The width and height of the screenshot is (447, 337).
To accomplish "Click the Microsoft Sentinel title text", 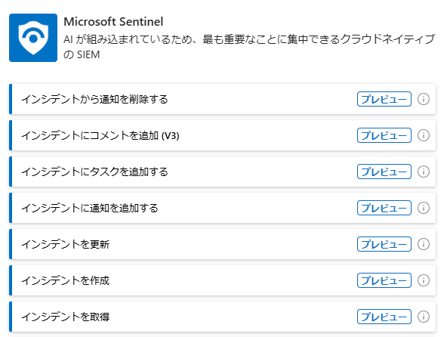I will point(113,22).
